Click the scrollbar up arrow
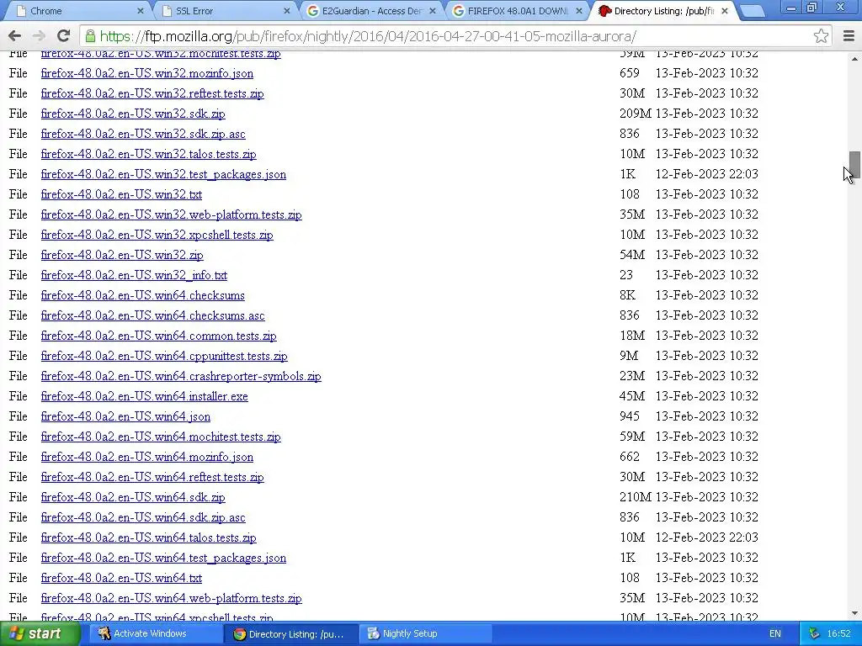The height and width of the screenshot is (646, 862). pyautogui.click(x=854, y=58)
